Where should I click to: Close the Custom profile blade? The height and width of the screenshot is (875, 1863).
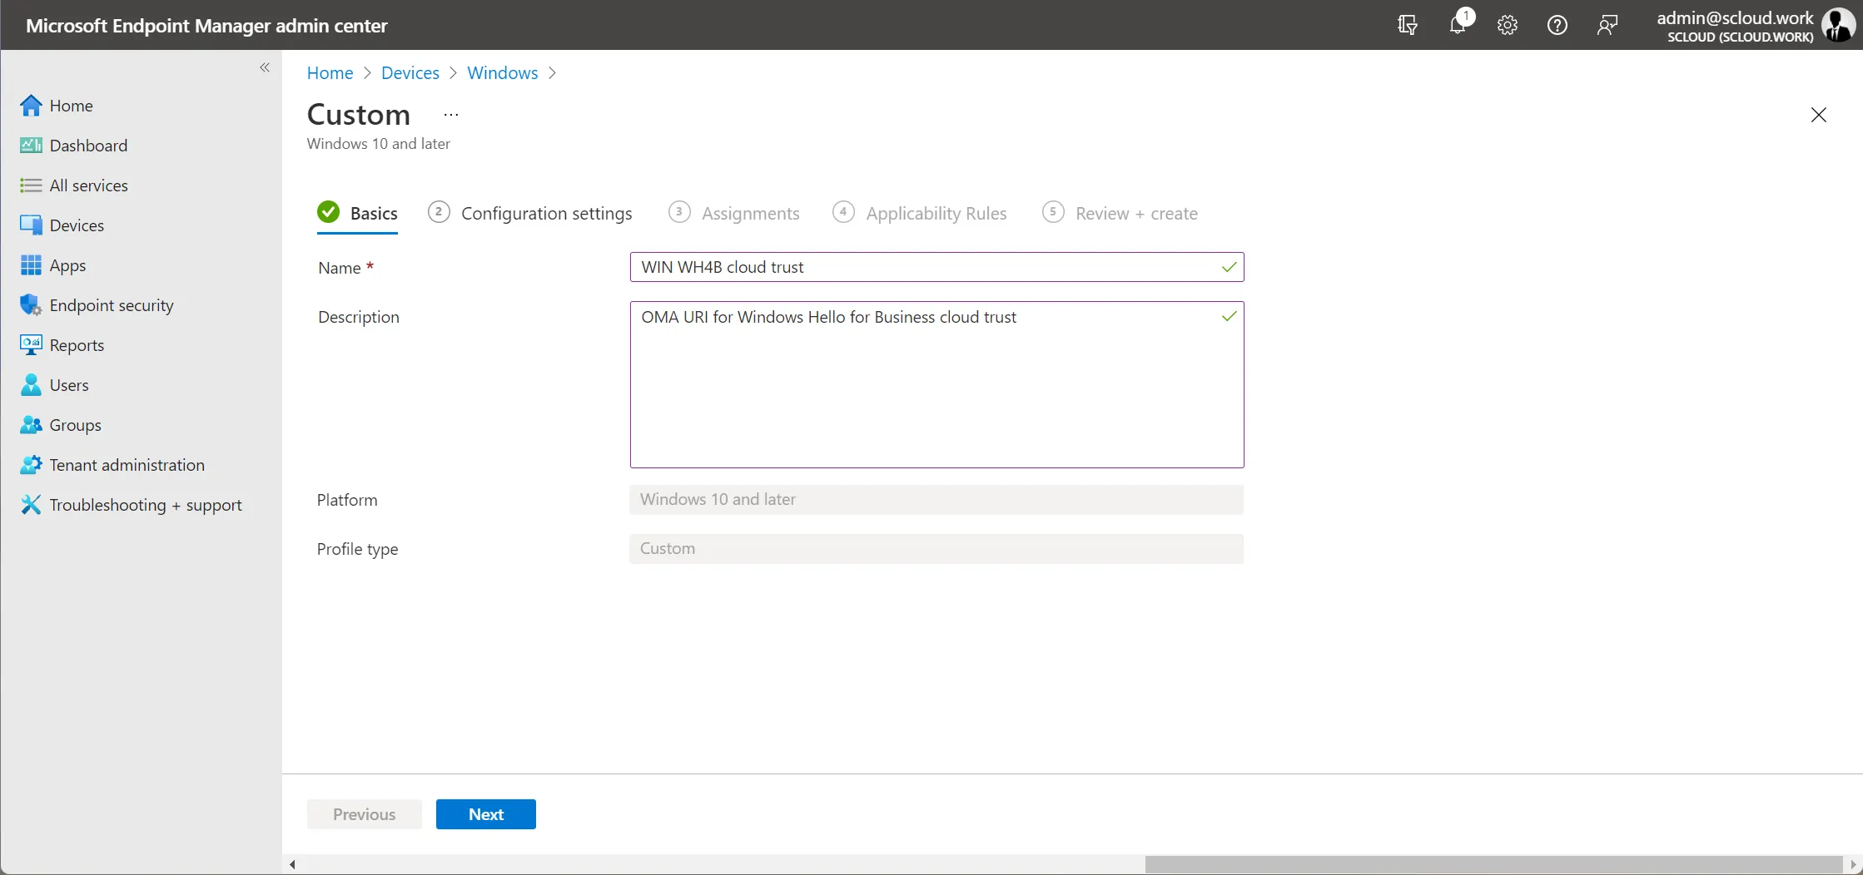1819,115
